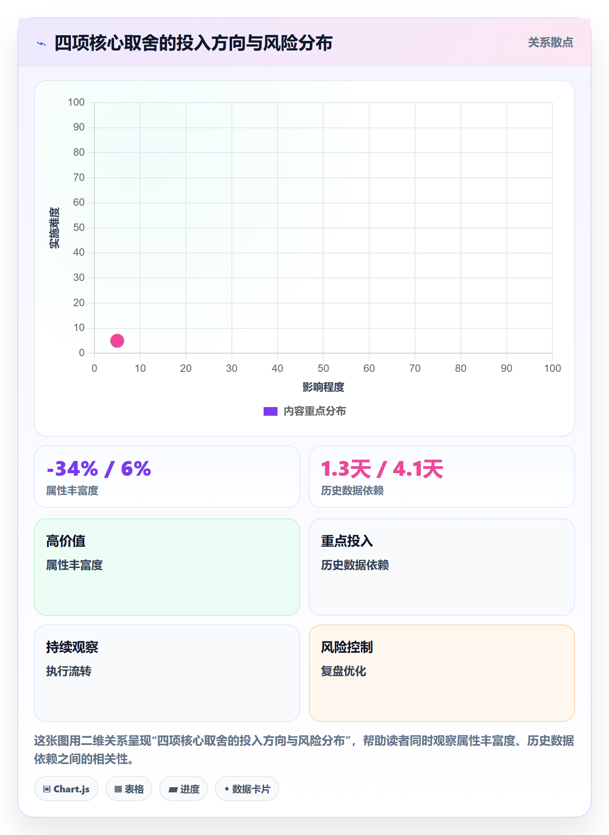
Task: Click the 实施难度 y-axis title
Action: (54, 228)
